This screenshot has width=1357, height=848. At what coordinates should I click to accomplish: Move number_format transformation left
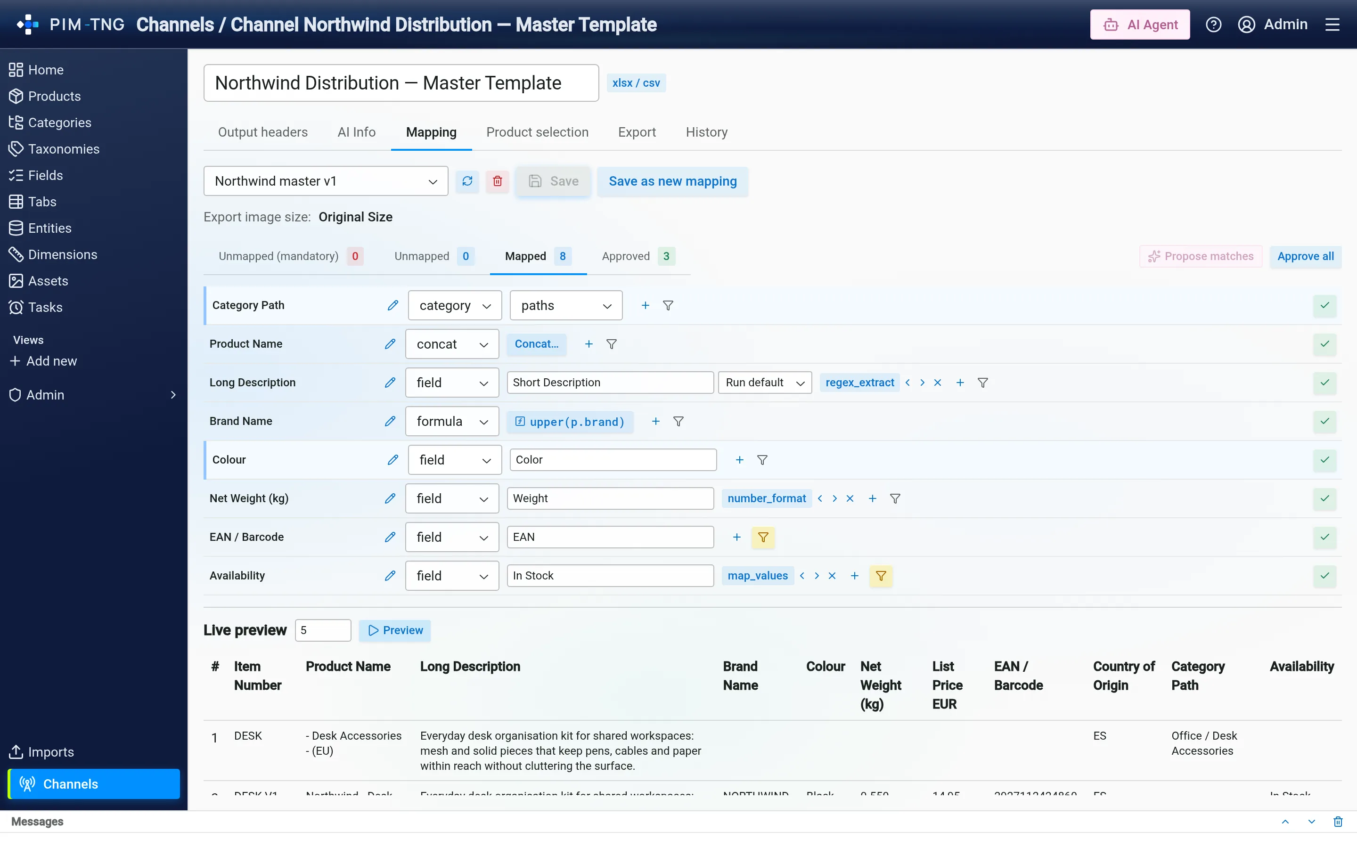[820, 498]
